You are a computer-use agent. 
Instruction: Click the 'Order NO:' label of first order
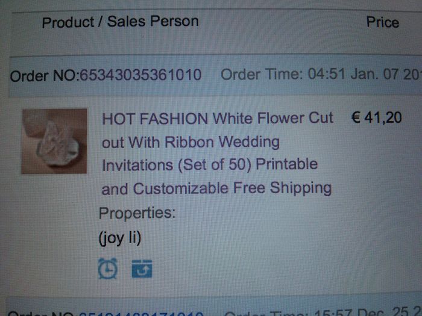[x=45, y=76]
